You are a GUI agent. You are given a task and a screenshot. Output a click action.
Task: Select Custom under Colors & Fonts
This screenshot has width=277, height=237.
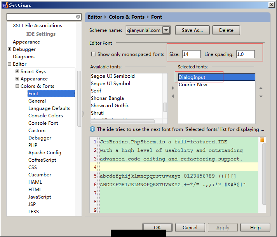(37, 131)
